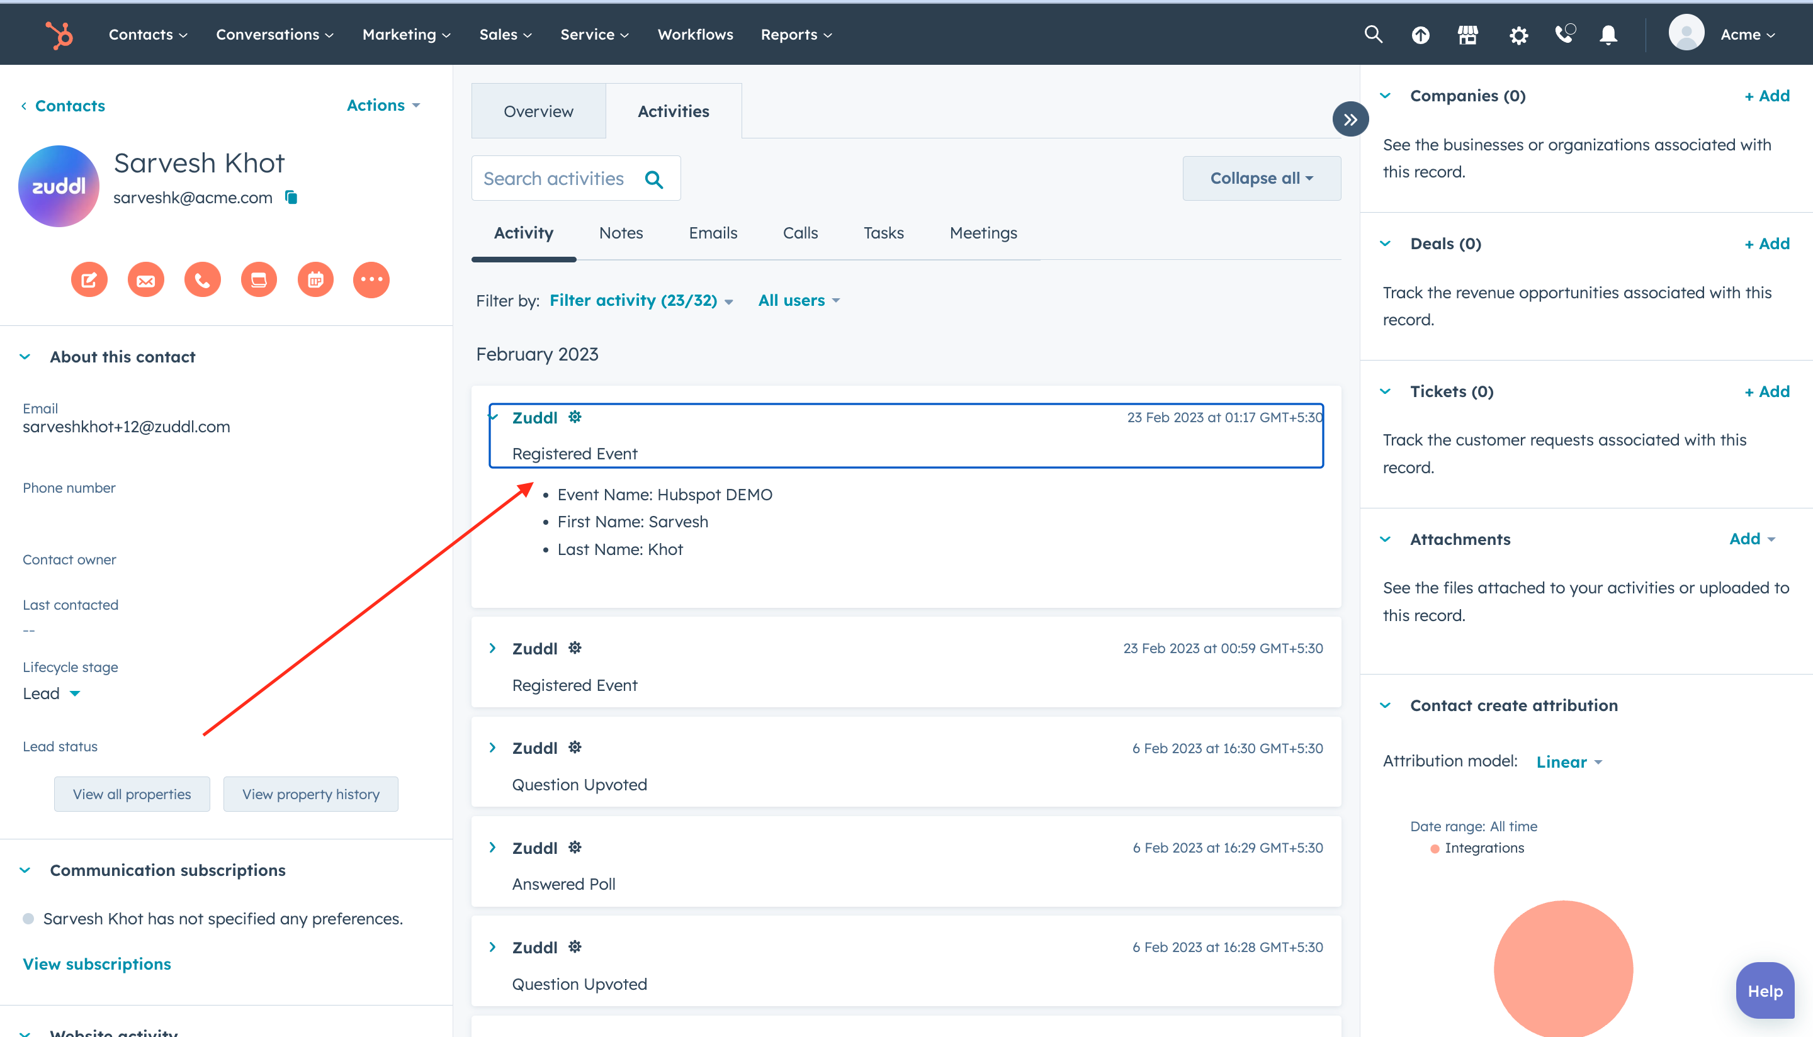Screen dimensions: 1813x1037
Task: Open the notifications bell icon
Action: [1608, 34]
